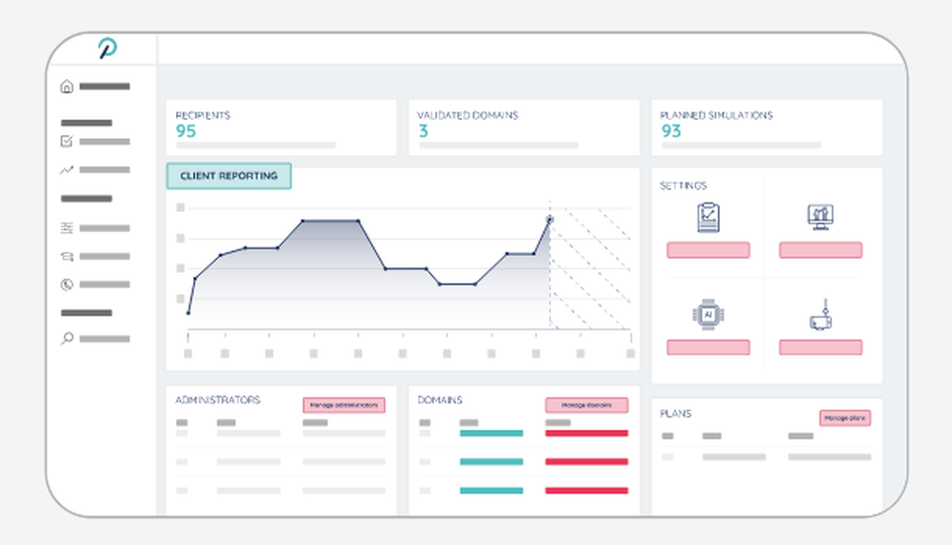Image resolution: width=952 pixels, height=545 pixels.
Task: Select the checkbox-edit icon in sidebar
Action: click(67, 142)
